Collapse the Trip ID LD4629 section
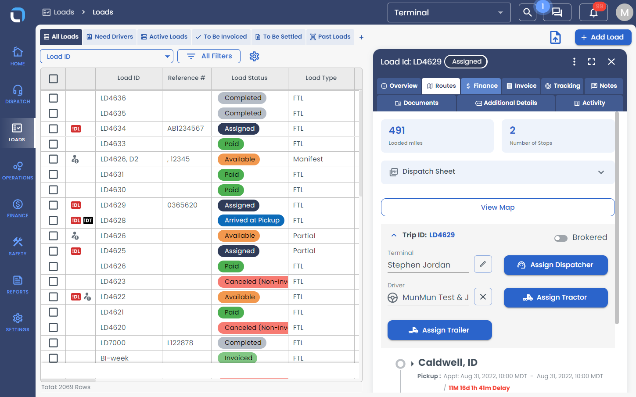This screenshot has height=397, width=636. [x=394, y=235]
